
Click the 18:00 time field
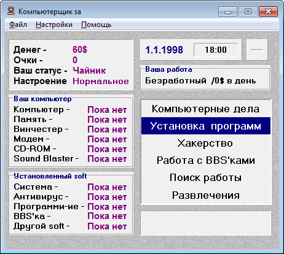216,50
